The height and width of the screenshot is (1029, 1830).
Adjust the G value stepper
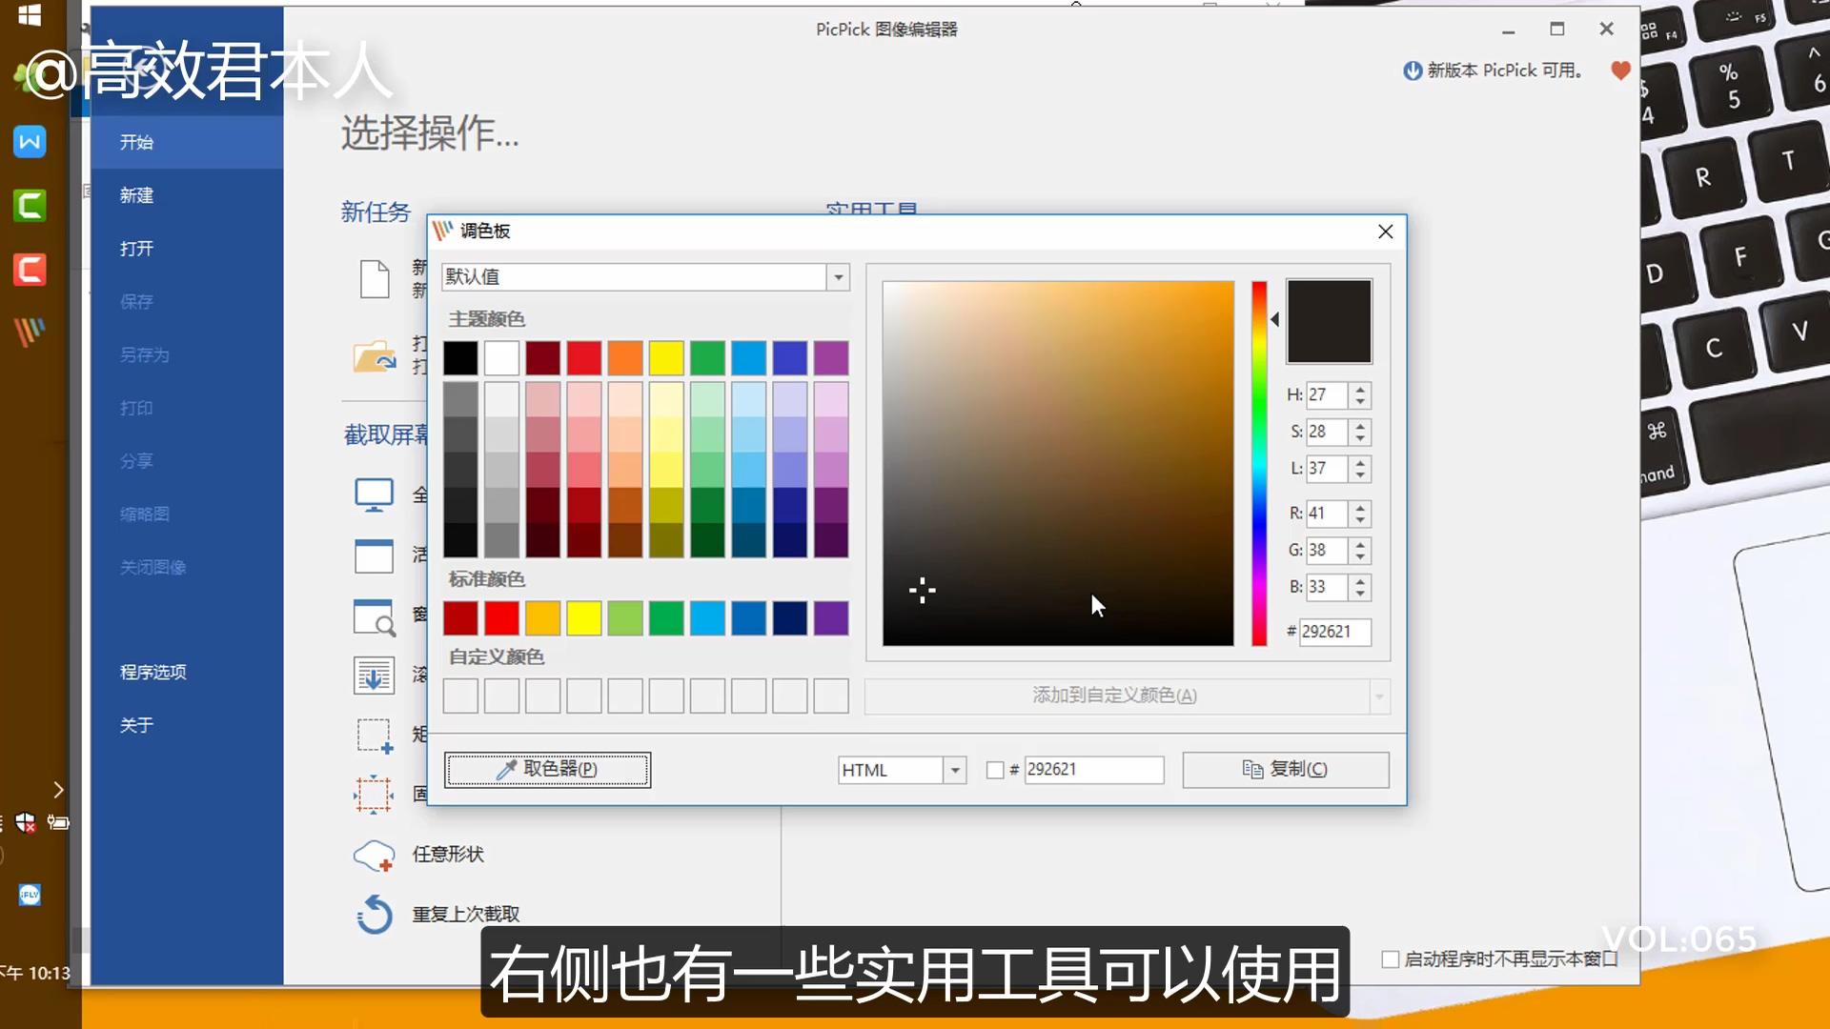point(1360,551)
